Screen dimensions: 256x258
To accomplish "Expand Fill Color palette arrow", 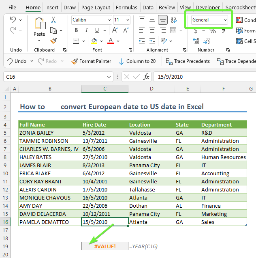I will [102, 41].
